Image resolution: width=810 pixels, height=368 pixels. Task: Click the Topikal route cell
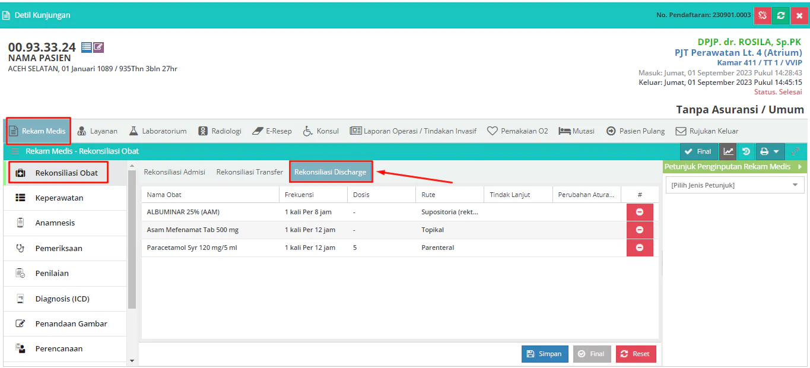(x=450, y=230)
